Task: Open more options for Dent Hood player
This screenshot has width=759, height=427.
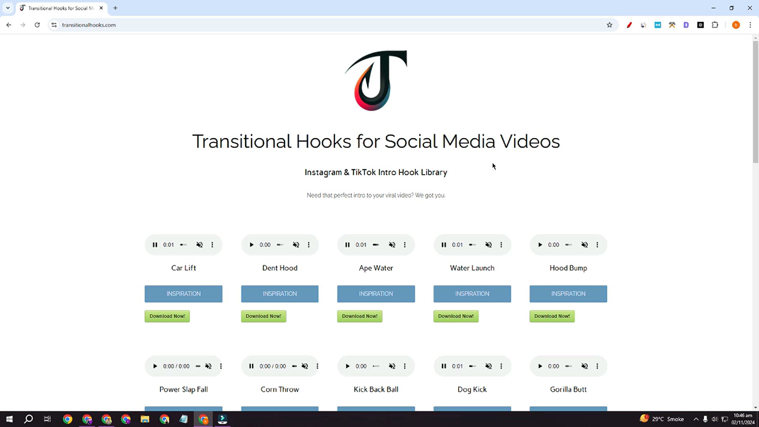Action: 309,245
